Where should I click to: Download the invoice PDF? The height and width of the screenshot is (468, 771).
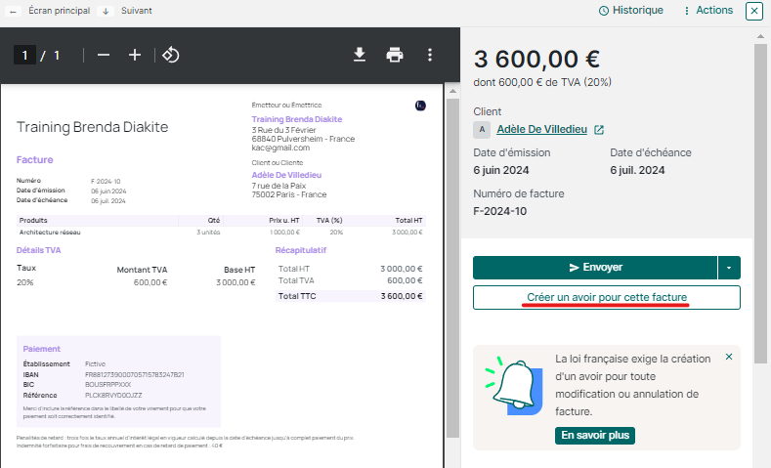360,55
